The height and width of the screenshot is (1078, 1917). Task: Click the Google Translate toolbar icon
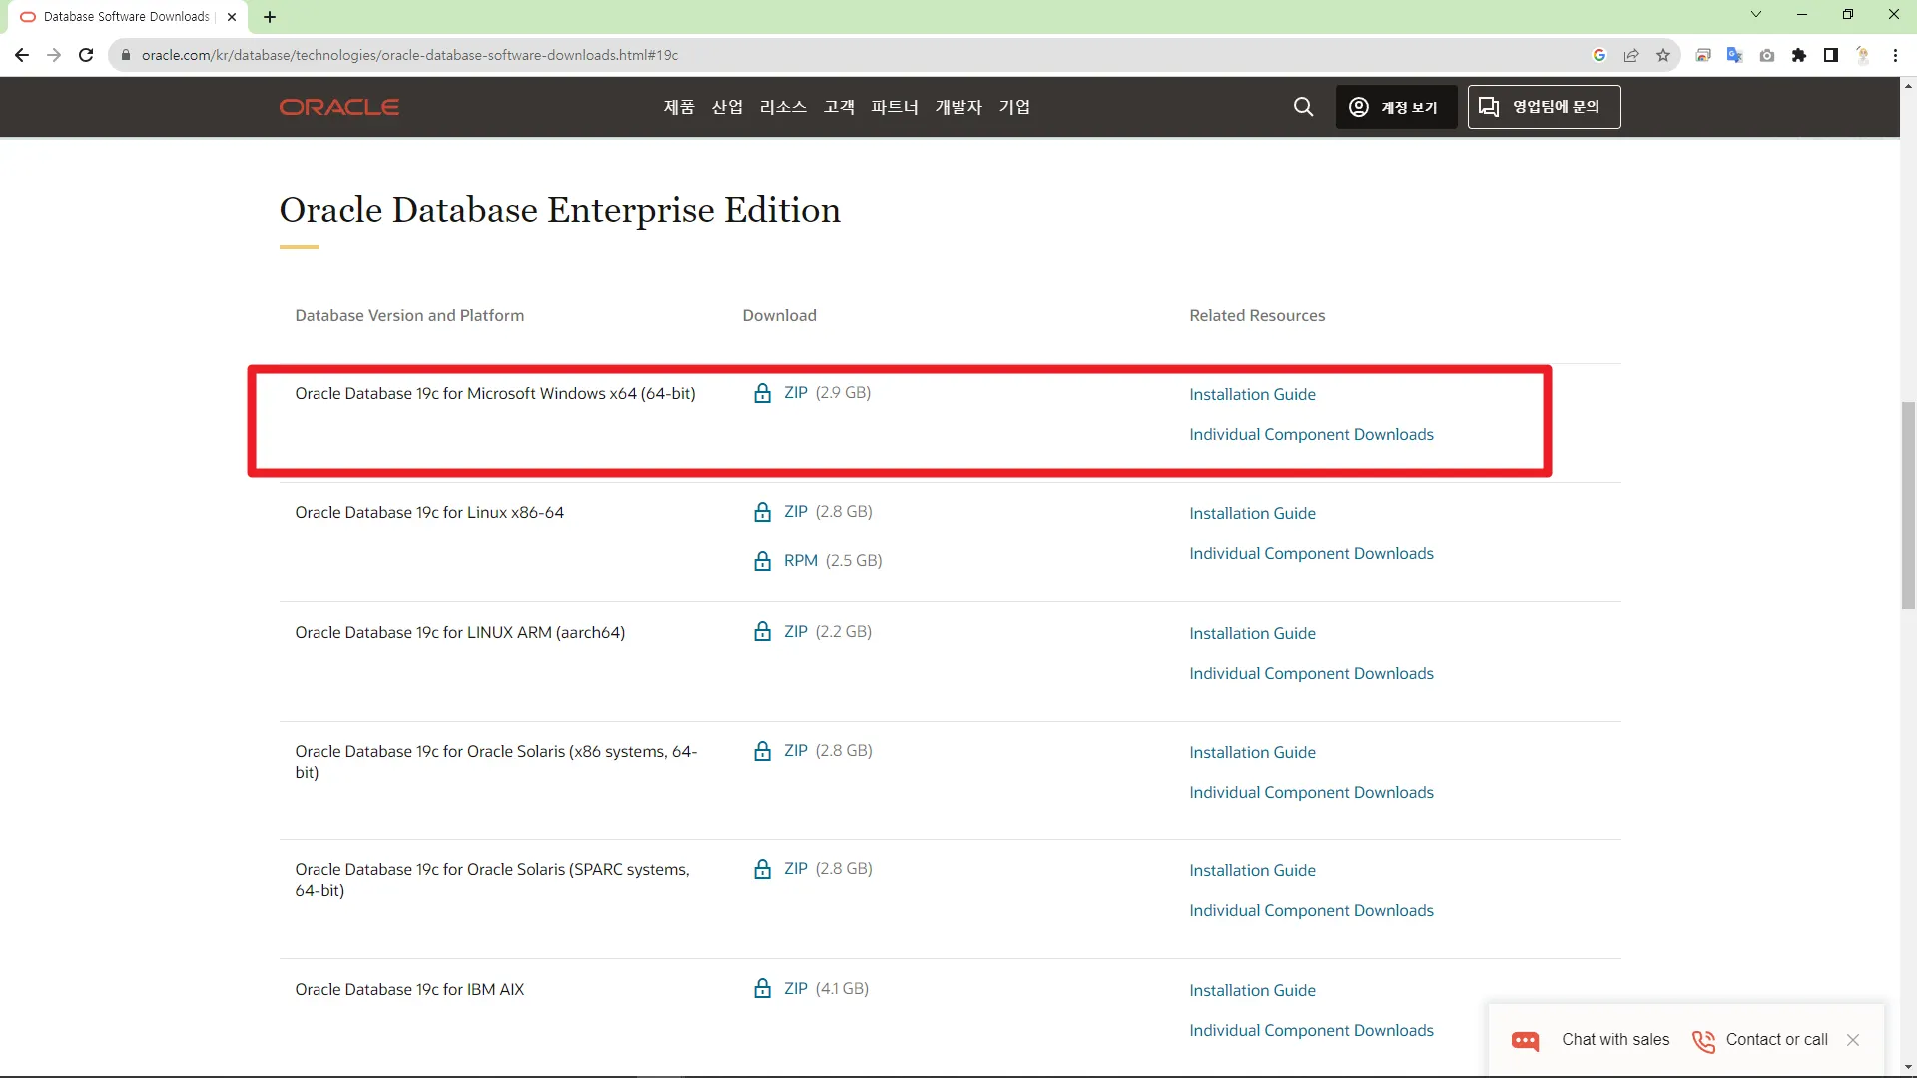[x=1735, y=55]
